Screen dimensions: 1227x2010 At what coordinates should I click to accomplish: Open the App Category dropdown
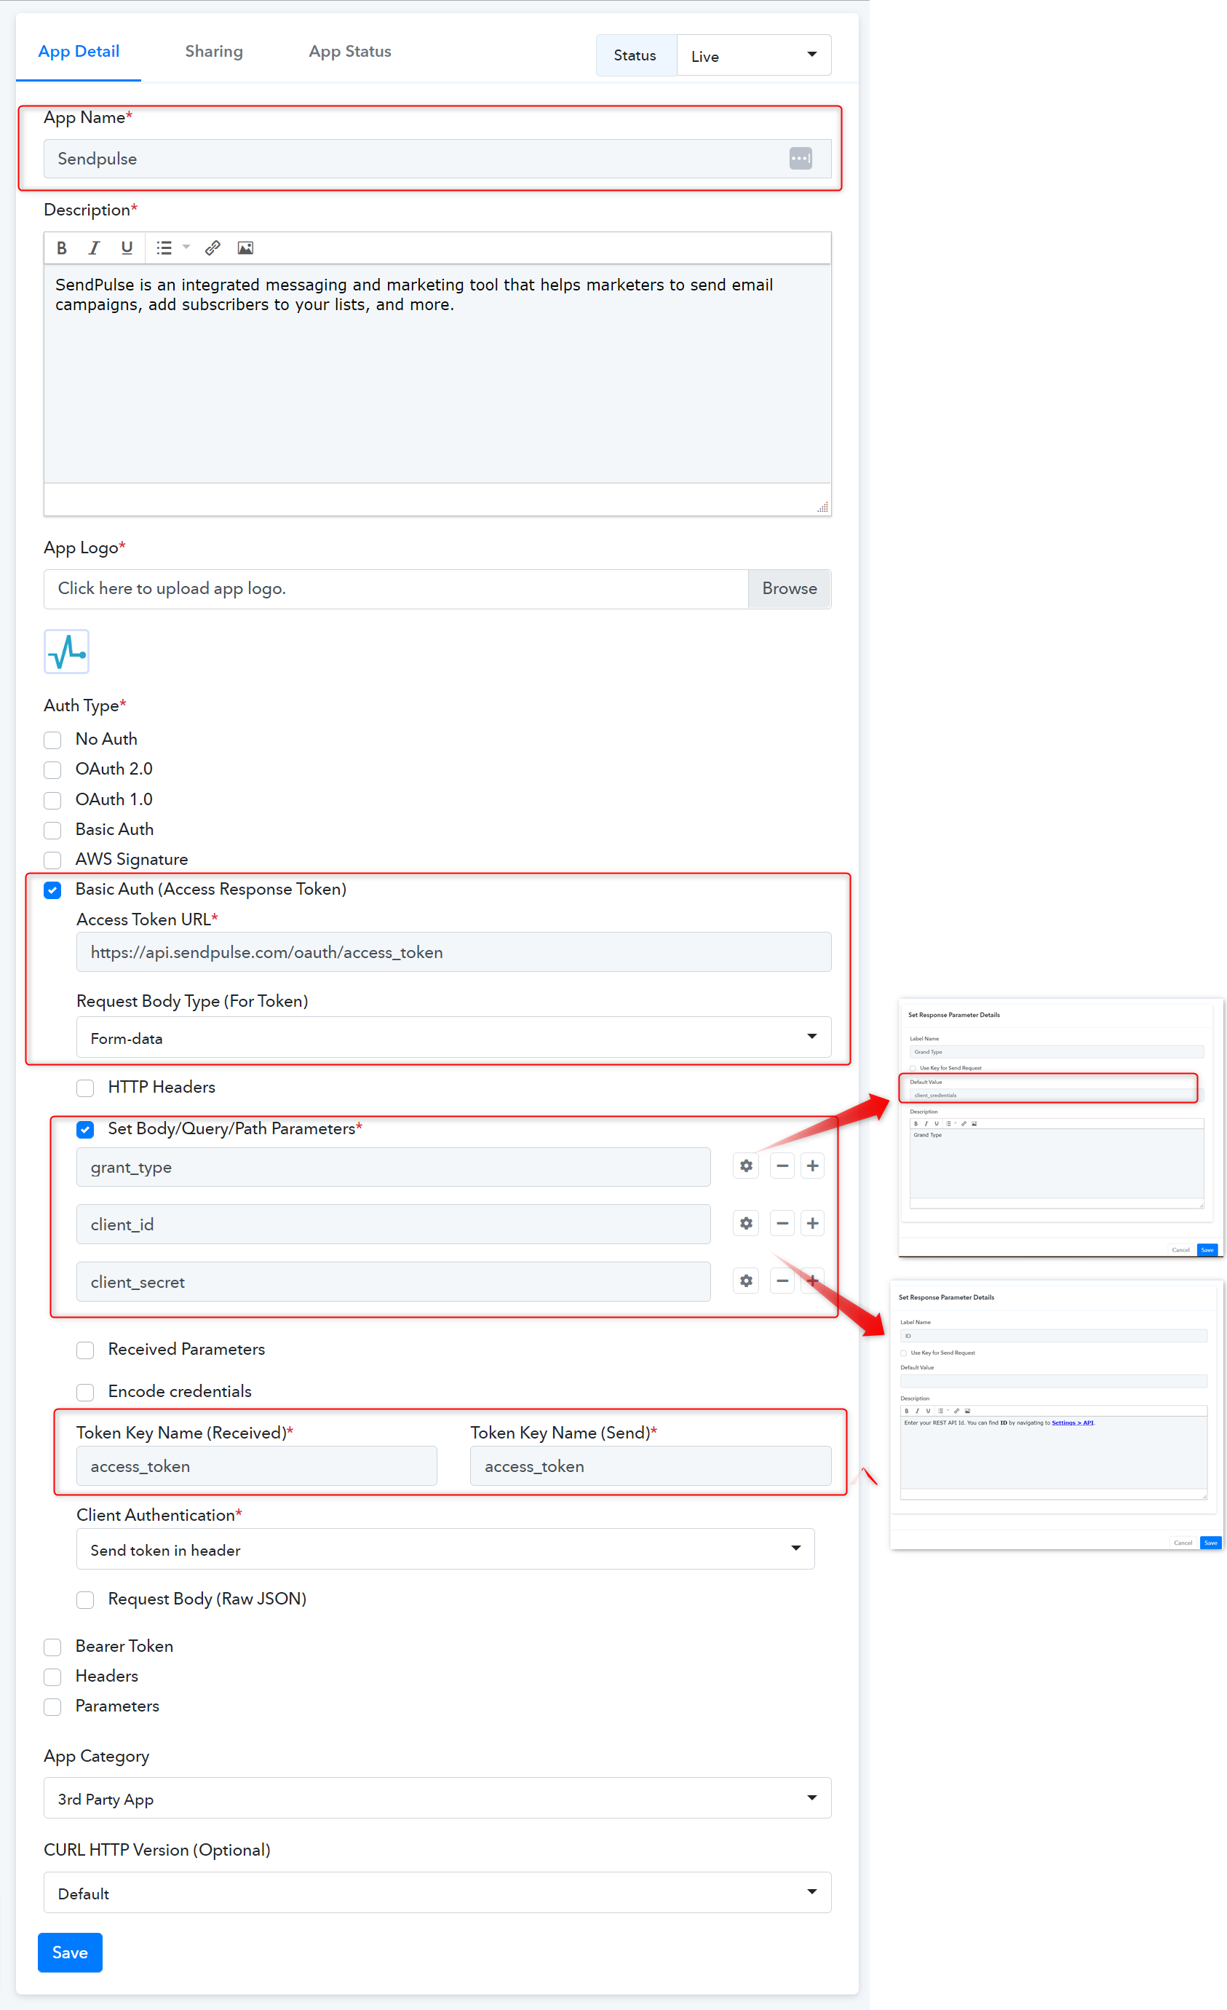[x=438, y=1798]
